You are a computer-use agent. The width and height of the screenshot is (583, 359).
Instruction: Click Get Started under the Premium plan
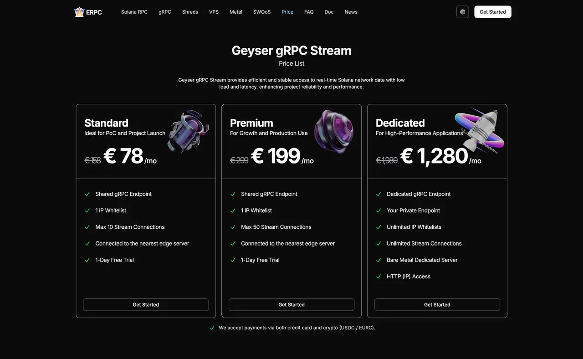291,304
